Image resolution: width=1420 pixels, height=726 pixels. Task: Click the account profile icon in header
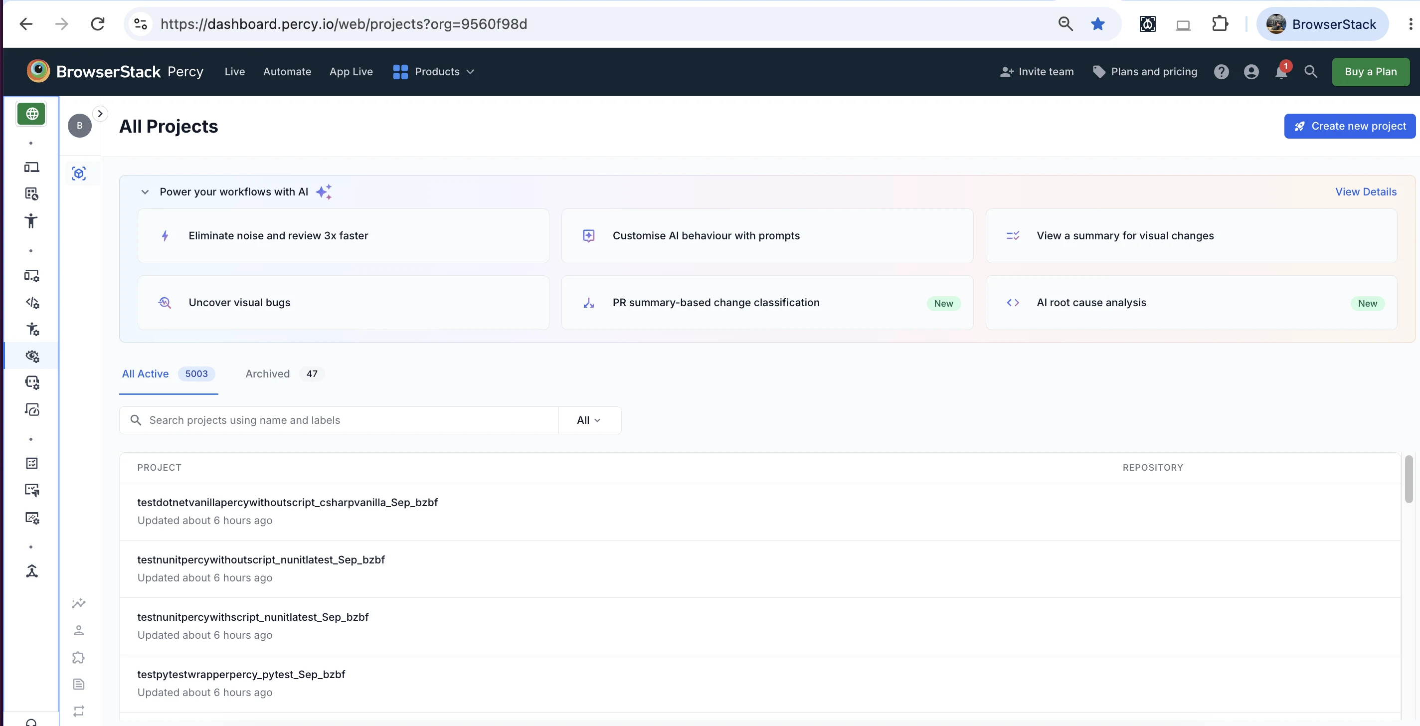tap(1251, 72)
